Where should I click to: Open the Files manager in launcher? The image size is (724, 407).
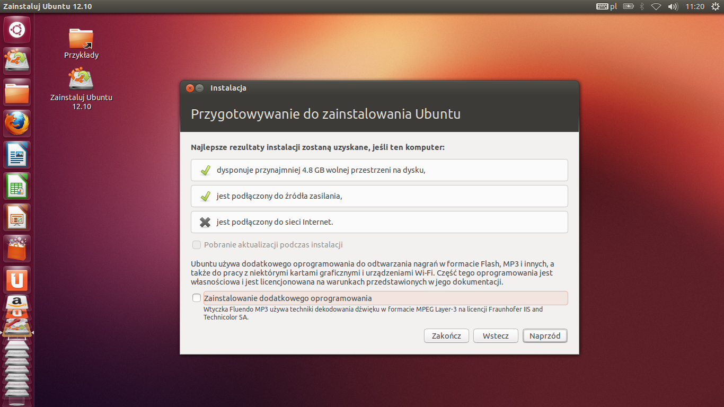[x=17, y=92]
